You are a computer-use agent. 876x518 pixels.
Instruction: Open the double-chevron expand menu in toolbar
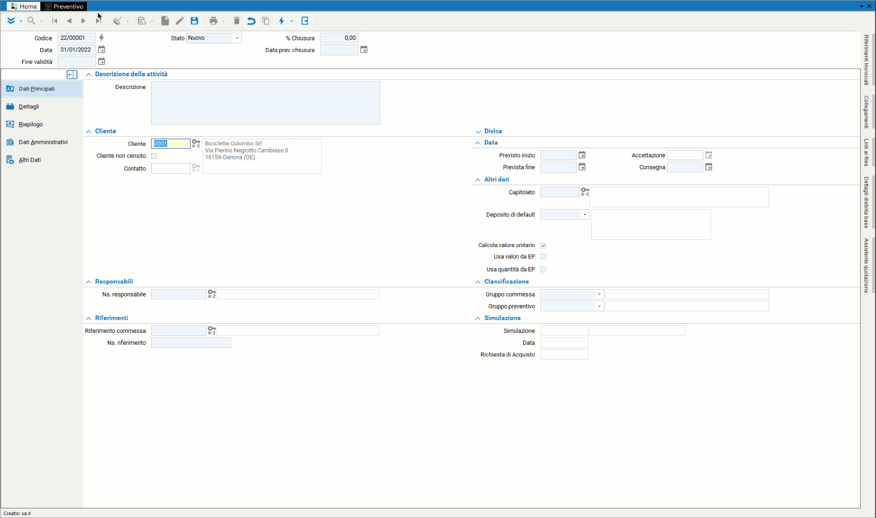pyautogui.click(x=11, y=21)
